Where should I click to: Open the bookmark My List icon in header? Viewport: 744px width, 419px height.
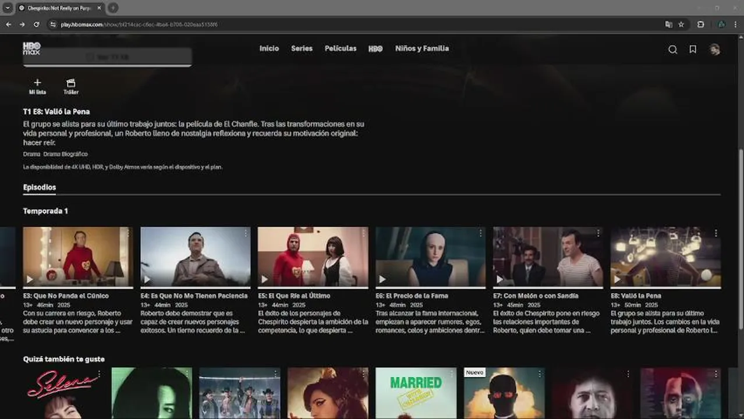pos(693,49)
